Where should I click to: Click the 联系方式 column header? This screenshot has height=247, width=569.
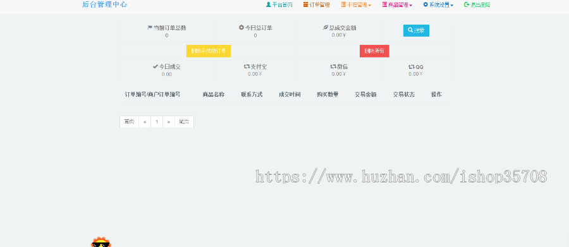[252, 95]
